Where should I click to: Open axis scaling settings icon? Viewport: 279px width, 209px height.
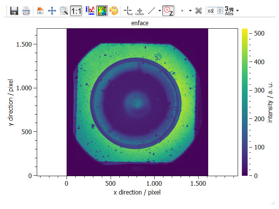click(x=90, y=11)
